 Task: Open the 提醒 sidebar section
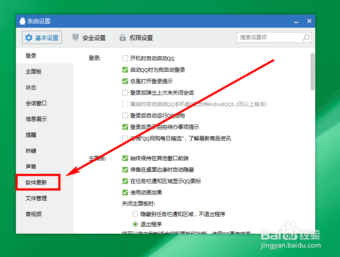(45, 135)
